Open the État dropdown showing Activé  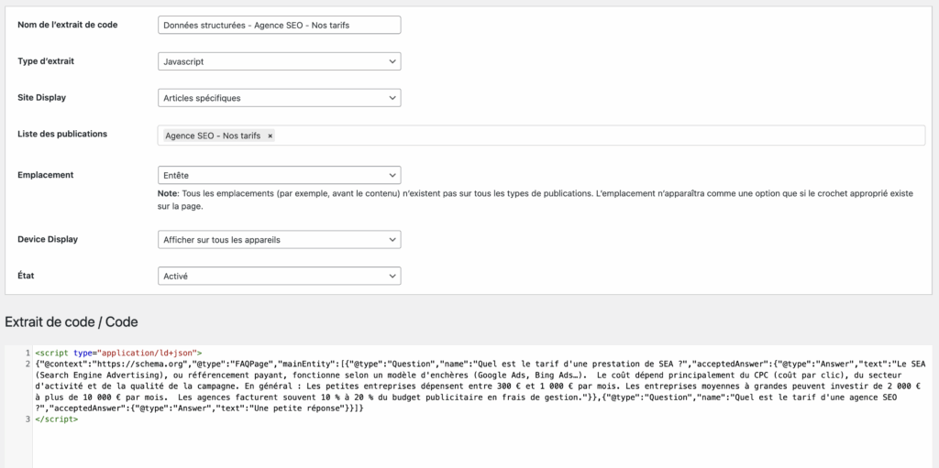pyautogui.click(x=279, y=276)
